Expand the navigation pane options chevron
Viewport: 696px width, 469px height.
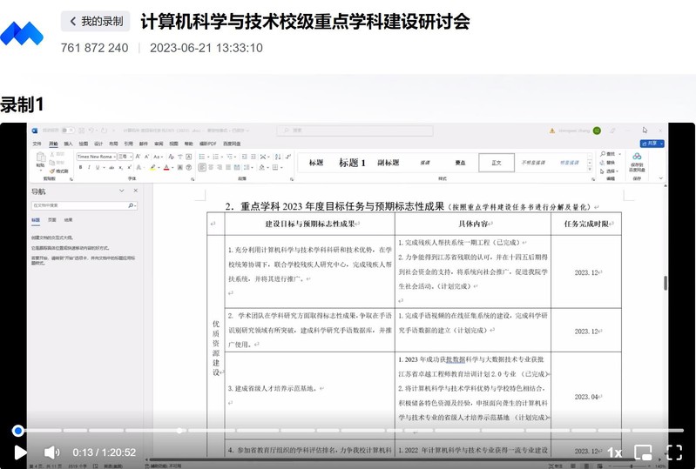click(x=124, y=190)
